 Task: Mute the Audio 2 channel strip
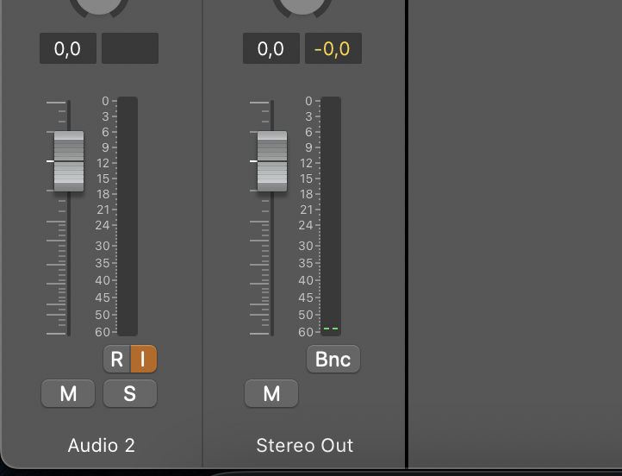pos(68,394)
